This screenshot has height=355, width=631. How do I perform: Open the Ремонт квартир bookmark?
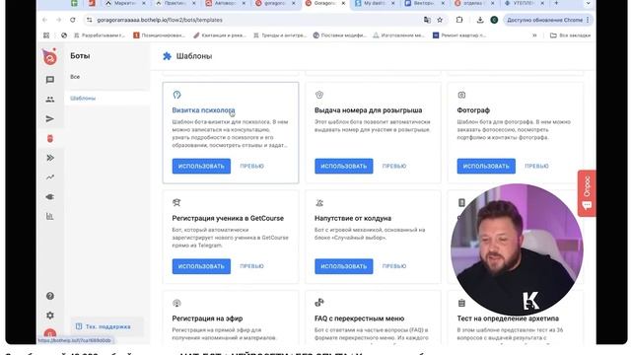pos(459,35)
